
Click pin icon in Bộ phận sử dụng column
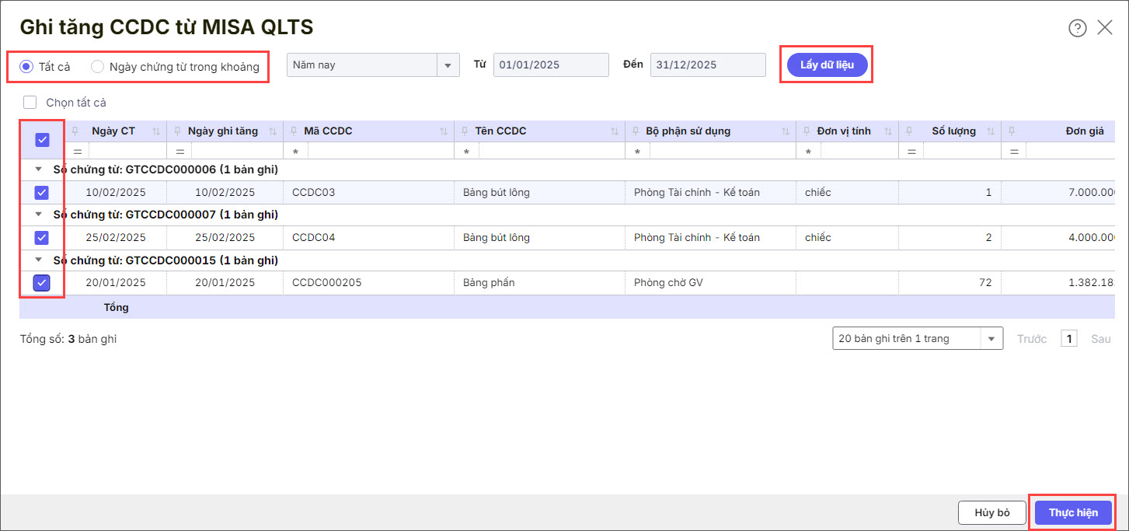pyautogui.click(x=636, y=131)
